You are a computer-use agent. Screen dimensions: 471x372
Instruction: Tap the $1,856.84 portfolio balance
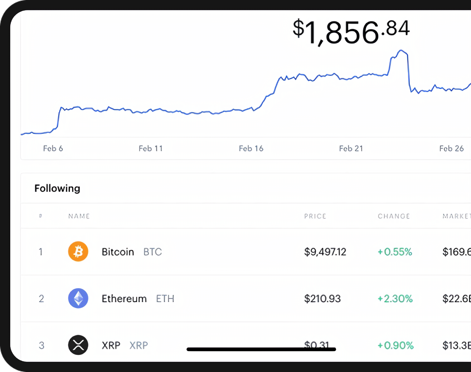[x=351, y=32]
